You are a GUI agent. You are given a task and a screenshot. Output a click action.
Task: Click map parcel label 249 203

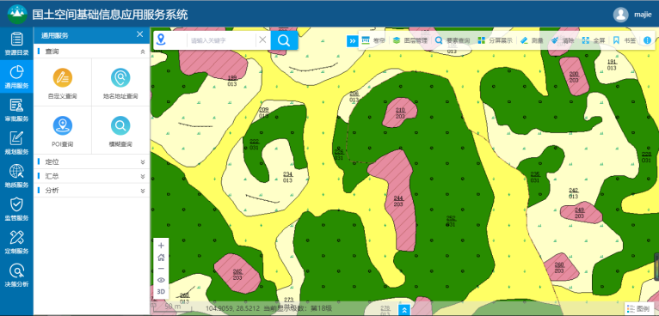pos(580,213)
